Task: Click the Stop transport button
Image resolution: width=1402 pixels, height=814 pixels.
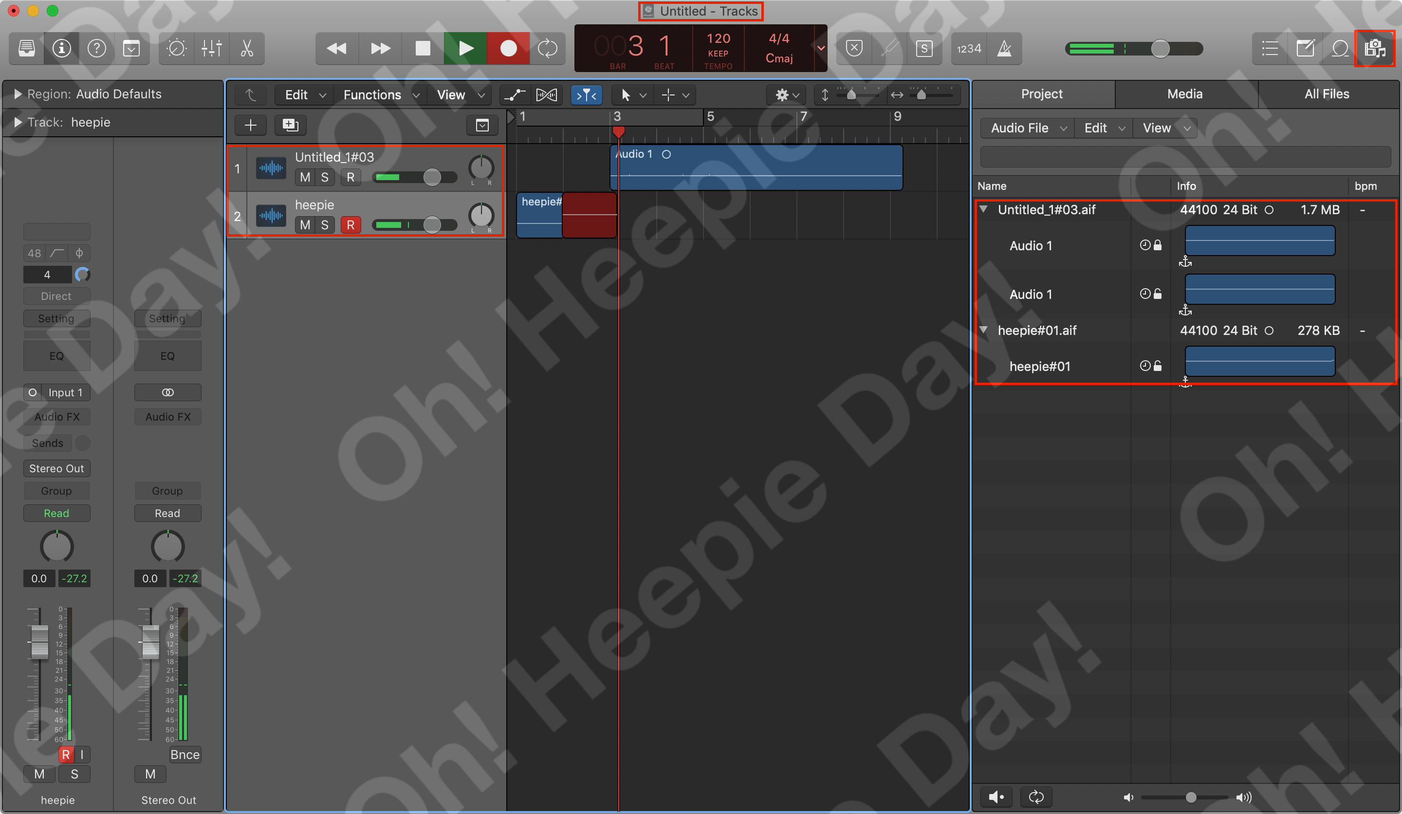Action: pyautogui.click(x=423, y=49)
